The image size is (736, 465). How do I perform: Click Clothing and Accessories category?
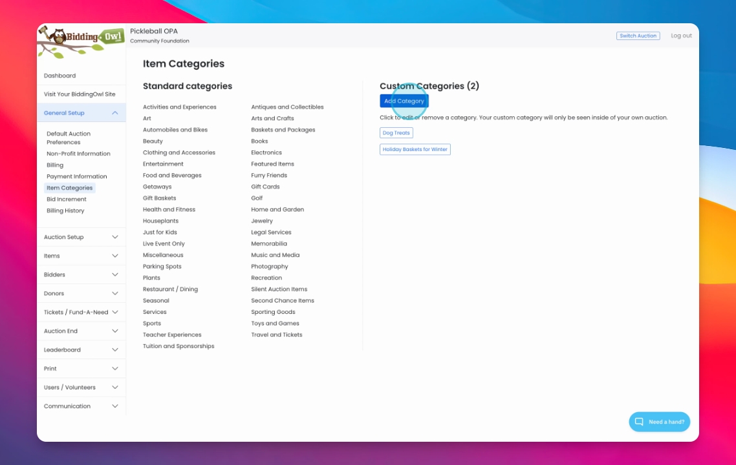tap(179, 152)
